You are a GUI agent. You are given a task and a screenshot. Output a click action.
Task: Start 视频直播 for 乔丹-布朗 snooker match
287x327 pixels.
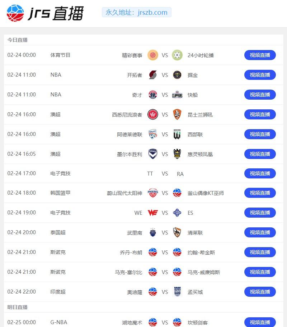260,252
